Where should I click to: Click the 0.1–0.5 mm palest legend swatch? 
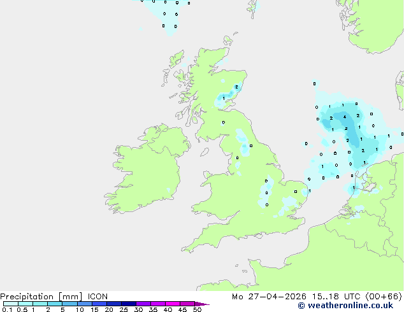pos(11,304)
